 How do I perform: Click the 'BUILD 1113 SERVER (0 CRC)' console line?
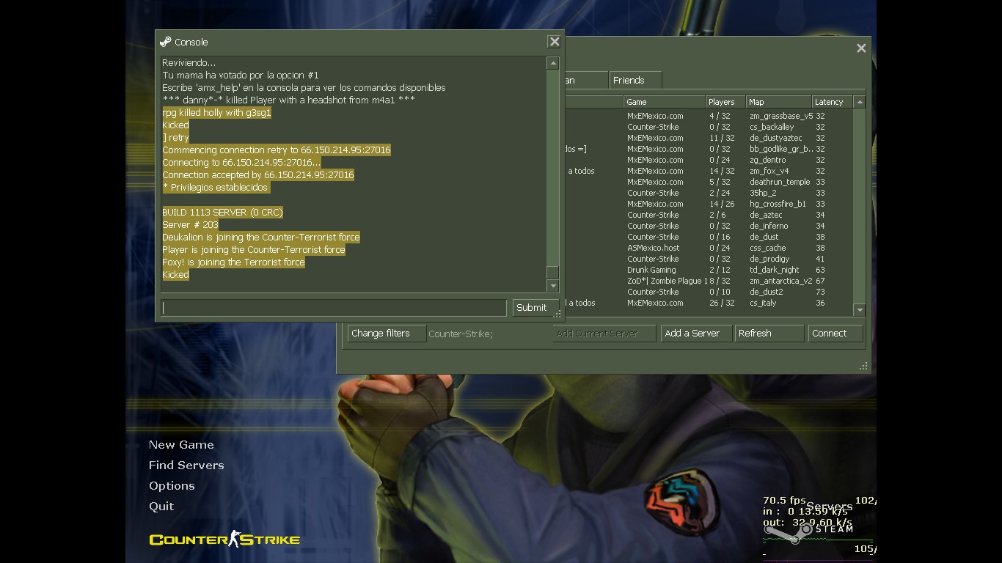pyautogui.click(x=222, y=213)
